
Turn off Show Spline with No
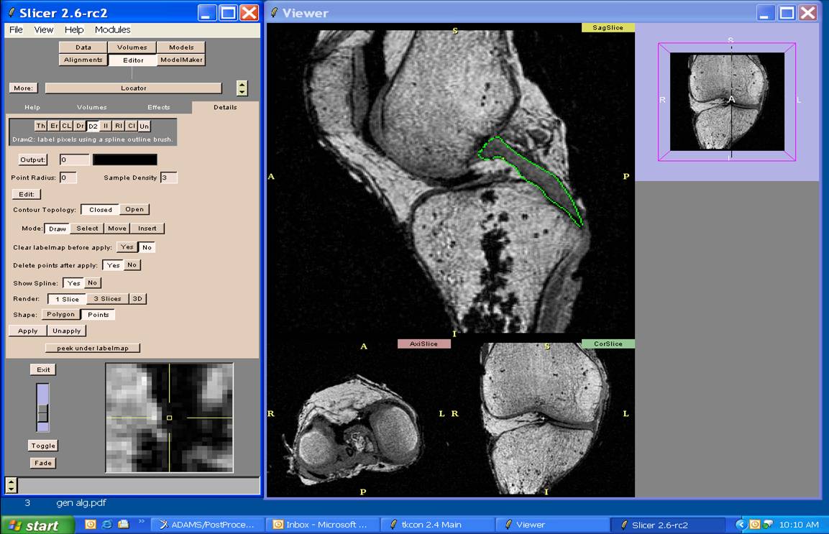(93, 283)
